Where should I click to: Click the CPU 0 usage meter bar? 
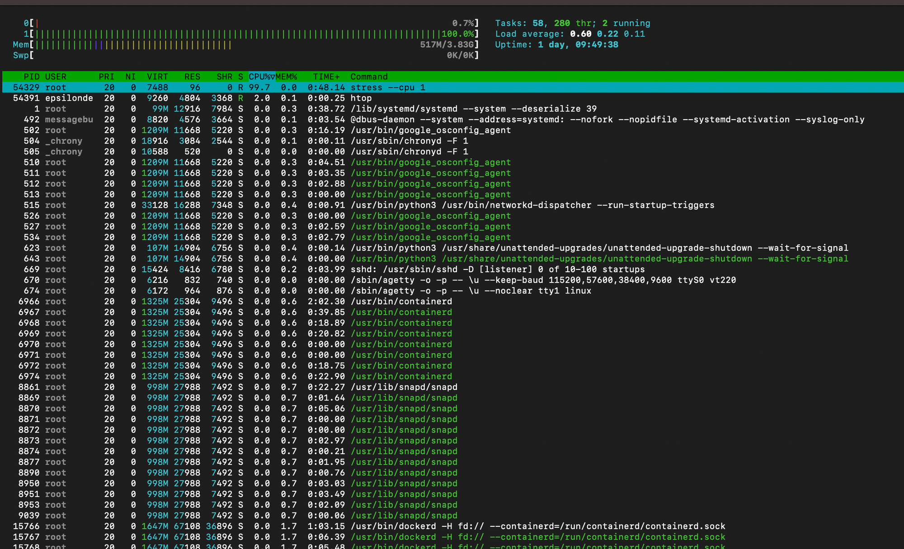pos(251,23)
